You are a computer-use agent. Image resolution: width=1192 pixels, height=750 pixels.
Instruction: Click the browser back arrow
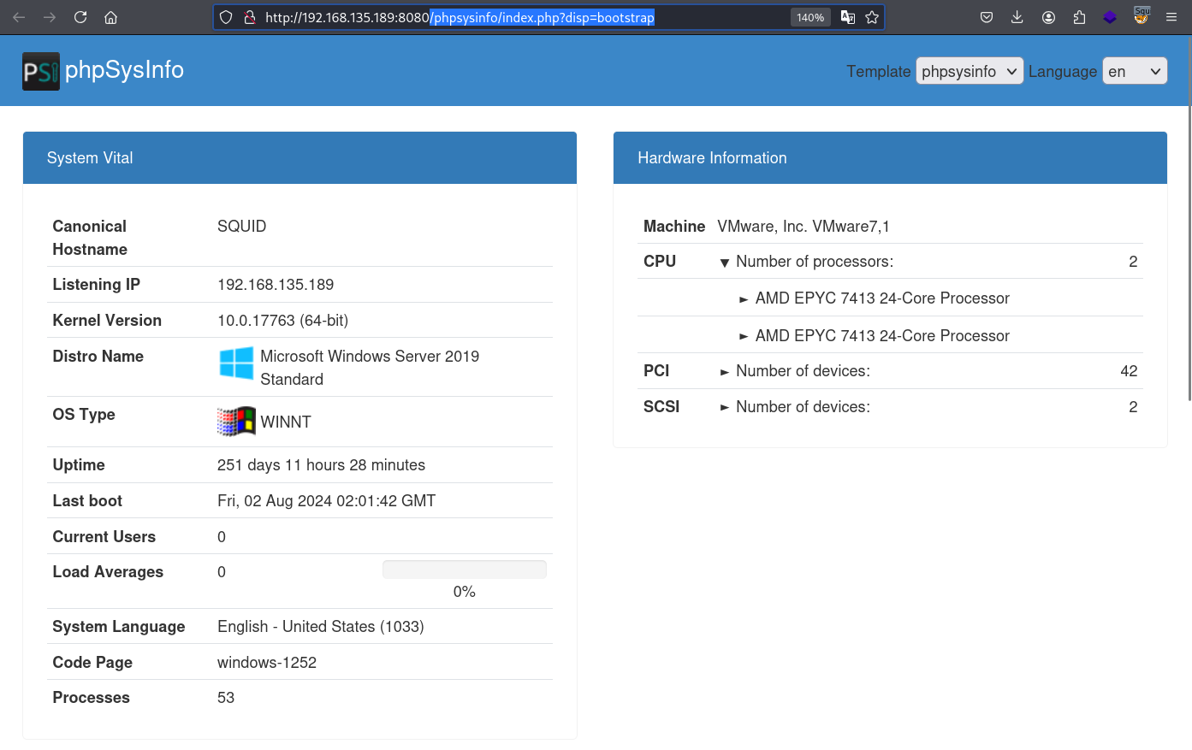click(19, 17)
